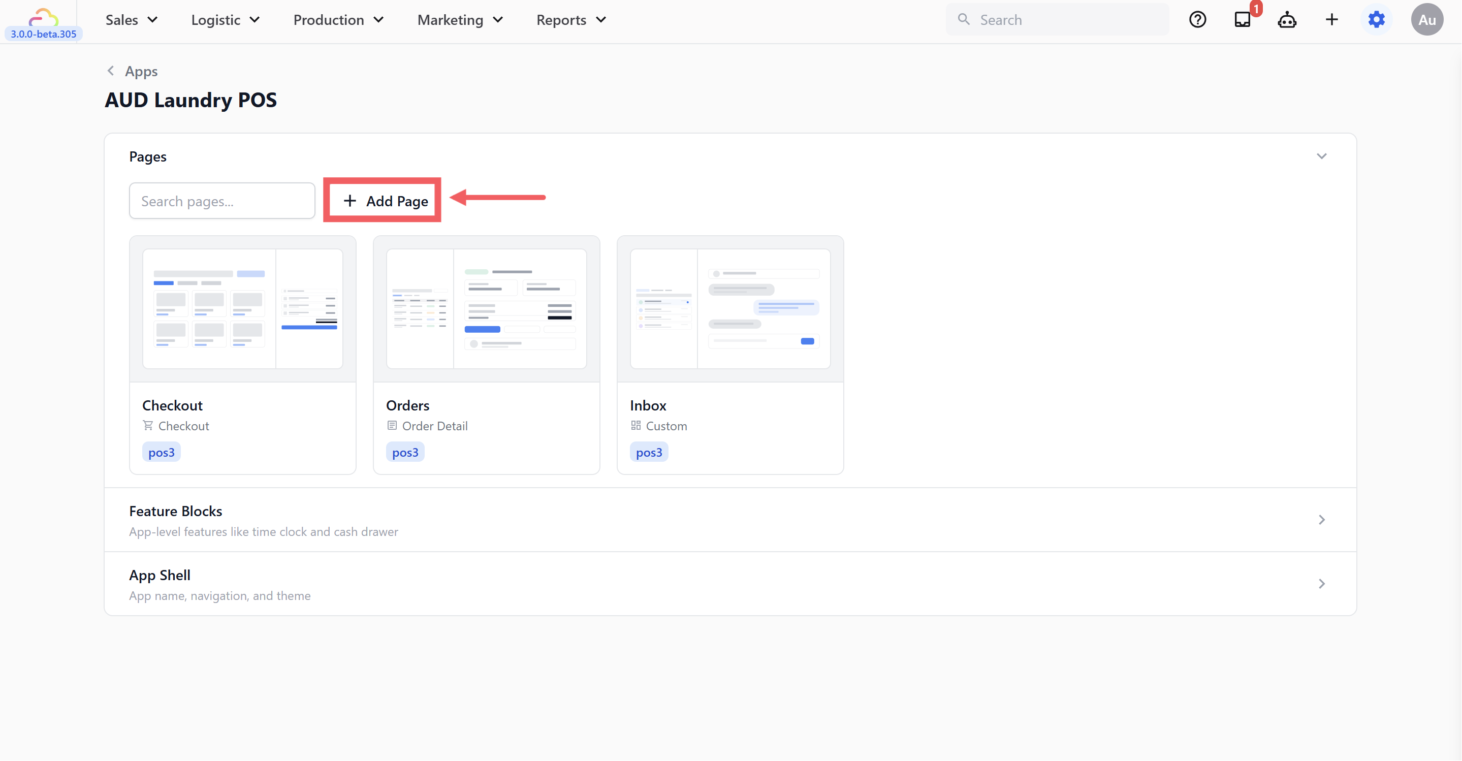The height and width of the screenshot is (761, 1462).
Task: Click the plus create icon in header
Action: 1331,20
